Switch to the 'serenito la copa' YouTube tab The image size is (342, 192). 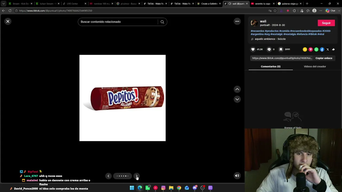pos(262,4)
